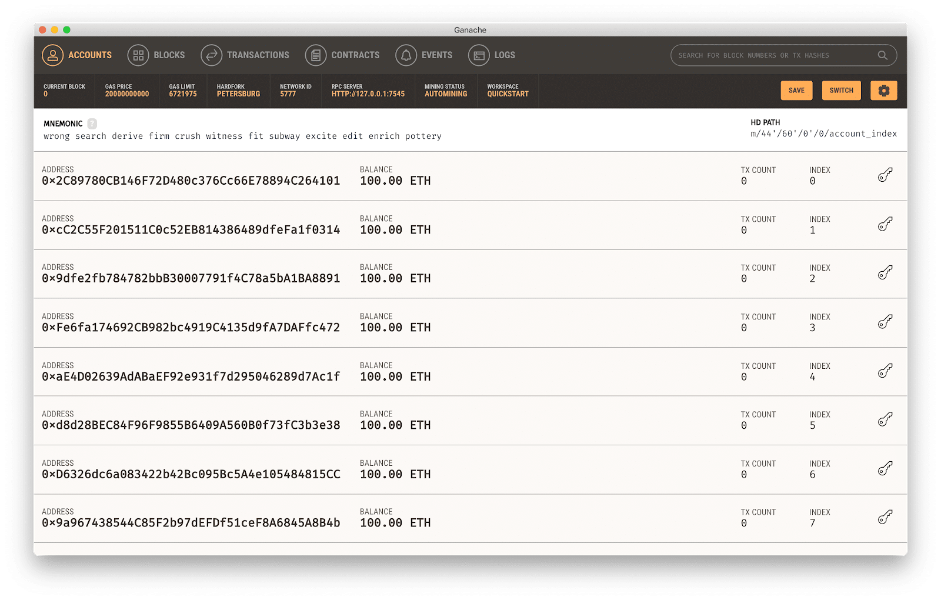
Task: Click the current block value 0
Action: (46, 94)
